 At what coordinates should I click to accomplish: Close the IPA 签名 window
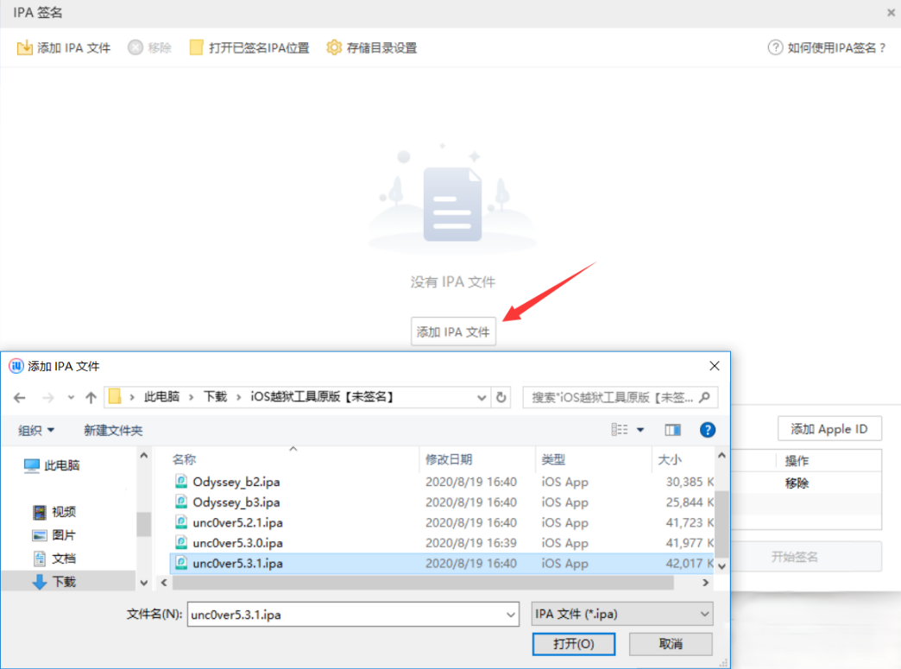pos(891,12)
